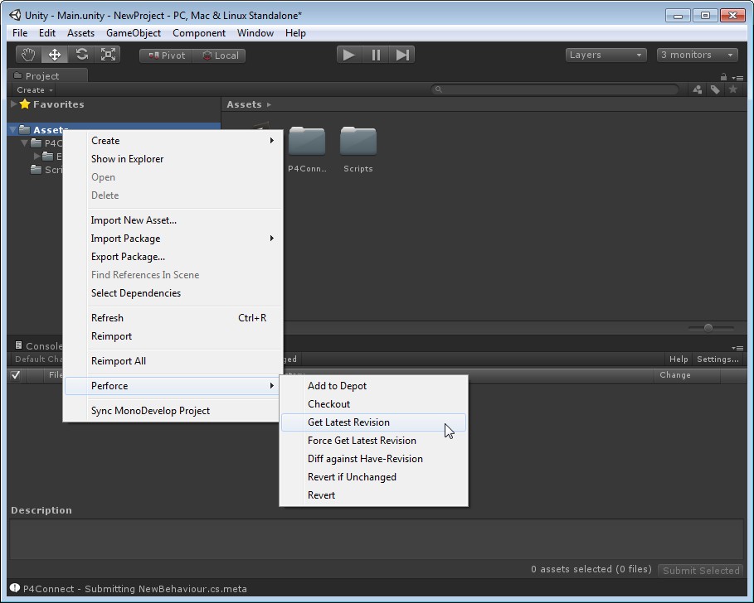
Task: Choose Force Get Latest Revision
Action: coord(373,441)
